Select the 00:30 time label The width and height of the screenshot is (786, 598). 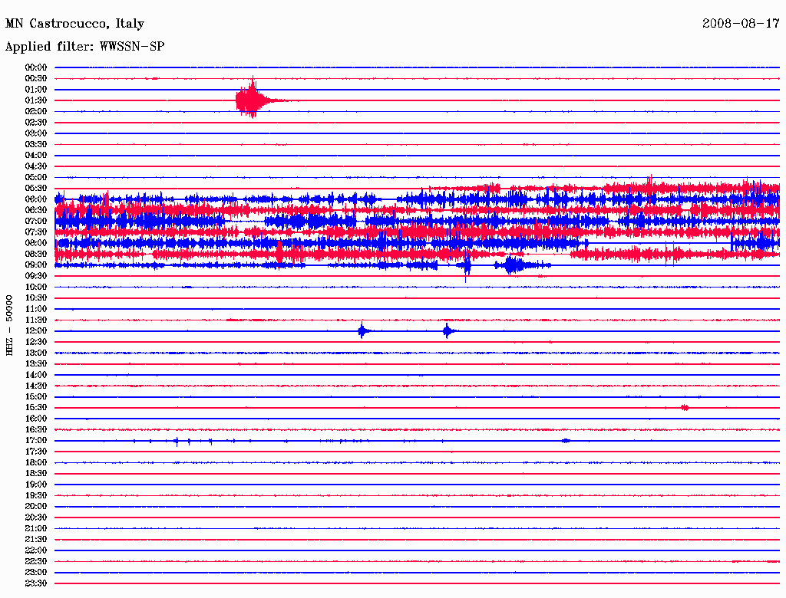(36, 79)
